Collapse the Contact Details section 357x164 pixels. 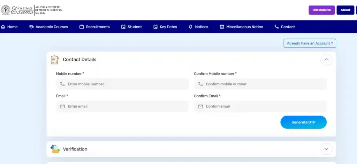326,60
